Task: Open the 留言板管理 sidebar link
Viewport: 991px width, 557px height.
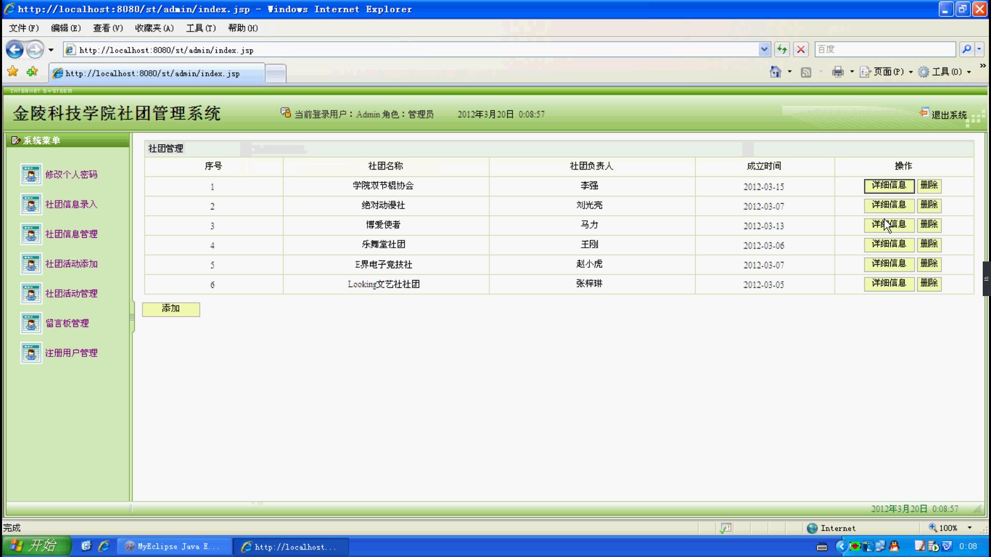Action: click(x=67, y=323)
